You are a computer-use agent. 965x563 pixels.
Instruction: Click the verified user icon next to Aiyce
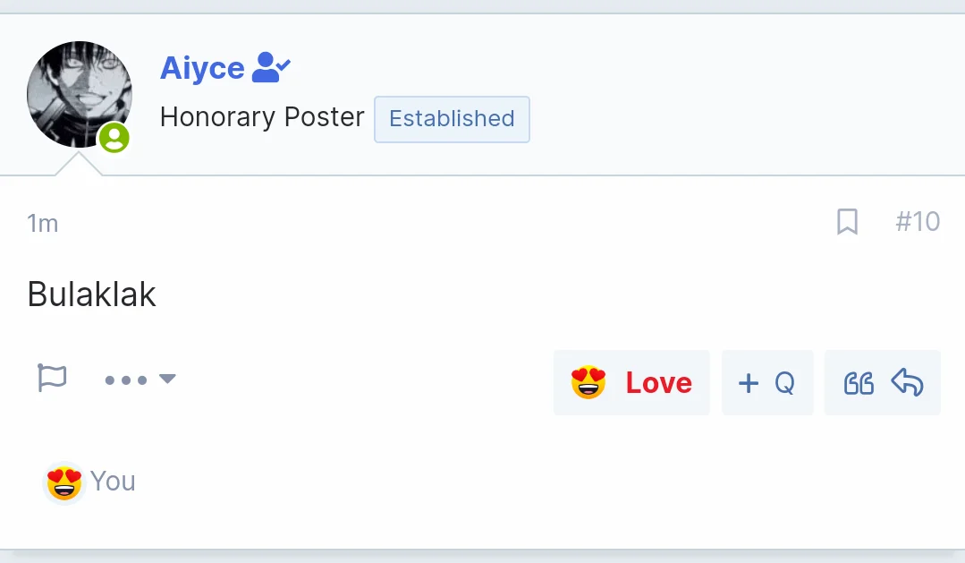click(271, 67)
